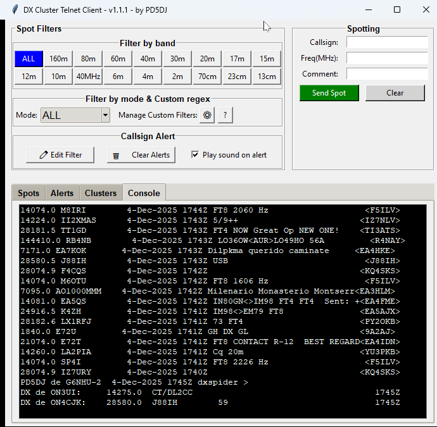Select the 160m band filter
This screenshot has height=427, width=437.
click(58, 59)
